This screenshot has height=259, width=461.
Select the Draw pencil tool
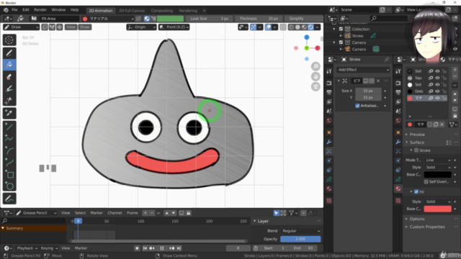9,53
